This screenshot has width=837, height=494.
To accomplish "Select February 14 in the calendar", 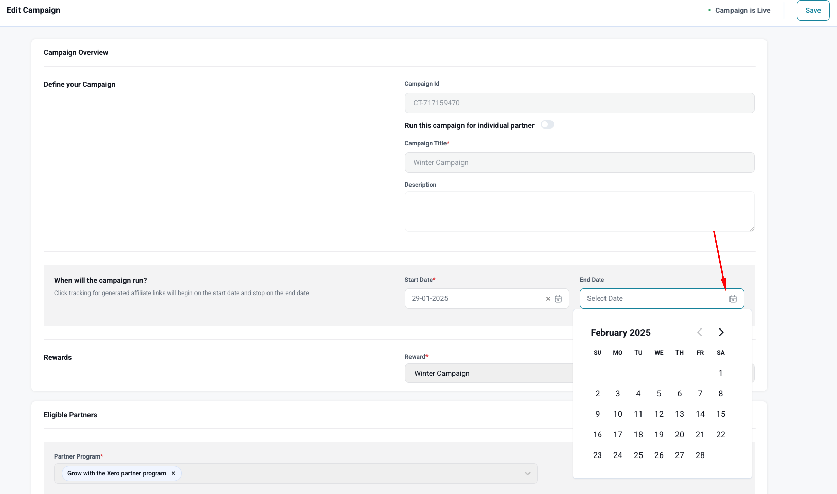I will coord(700,414).
